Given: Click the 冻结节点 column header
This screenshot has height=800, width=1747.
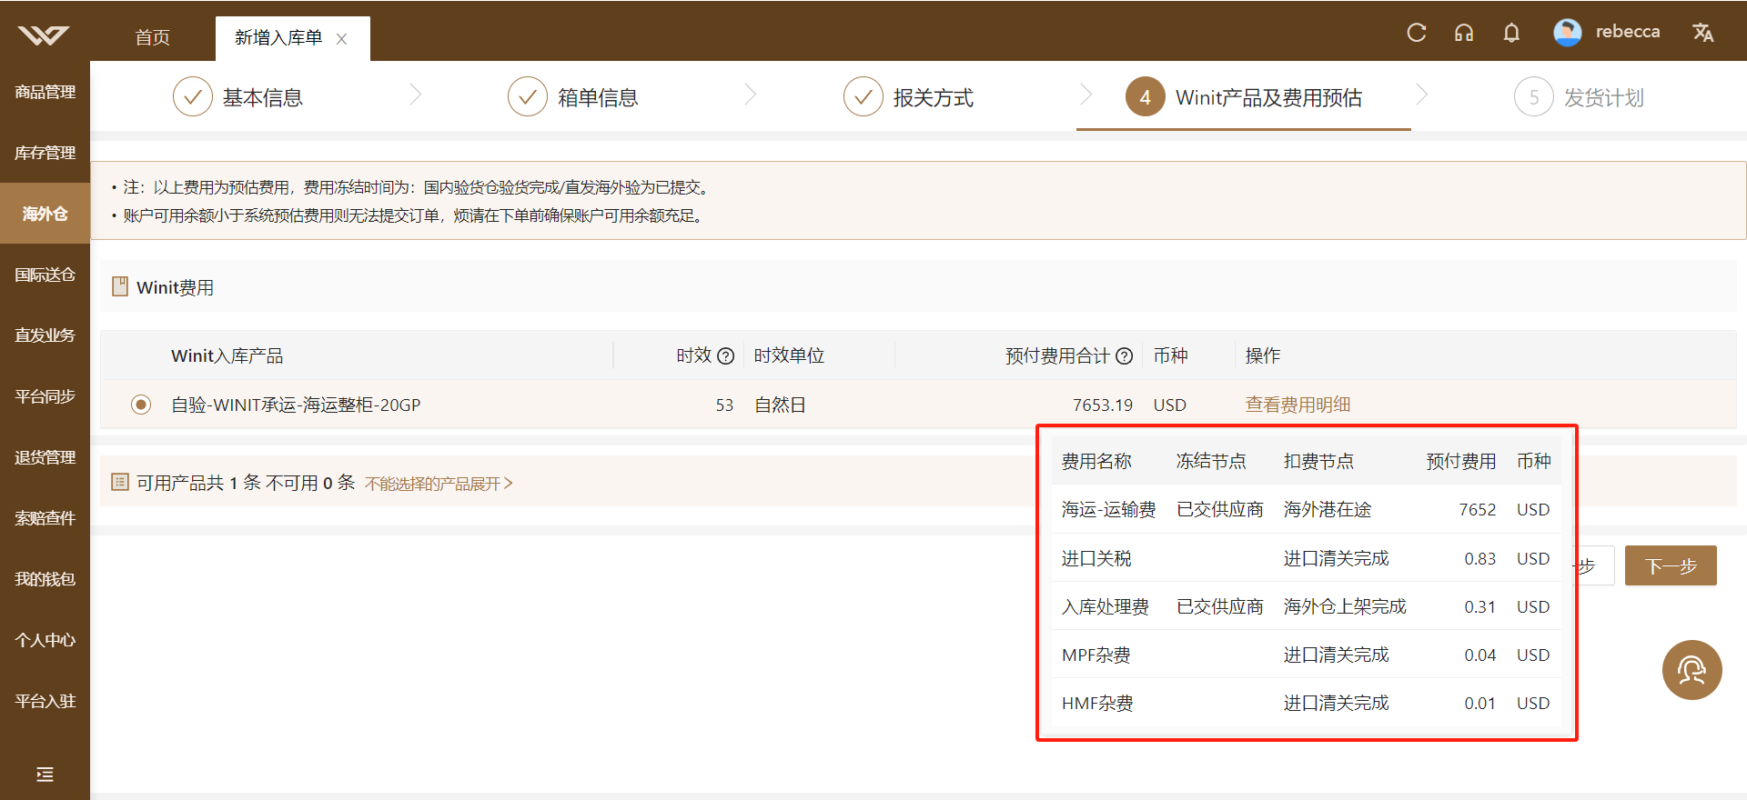Looking at the screenshot, I should (x=1211, y=461).
